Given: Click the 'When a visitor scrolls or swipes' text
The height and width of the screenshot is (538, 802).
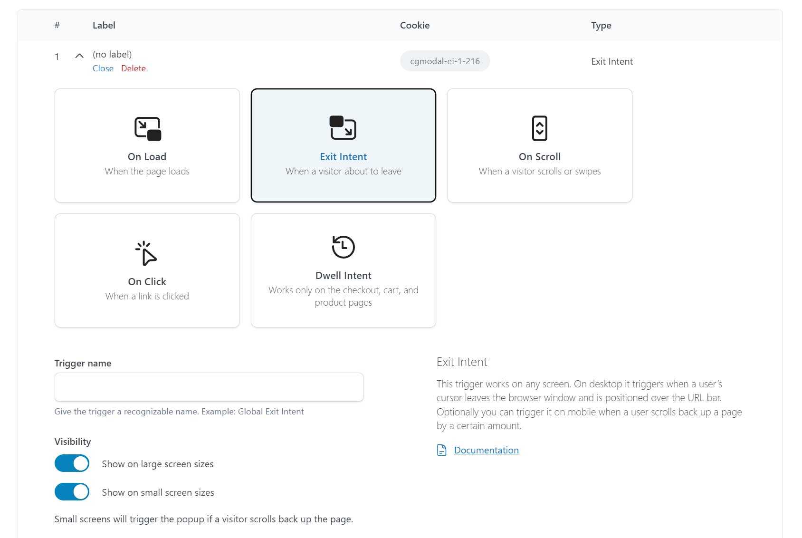Looking at the screenshot, I should click(x=540, y=171).
